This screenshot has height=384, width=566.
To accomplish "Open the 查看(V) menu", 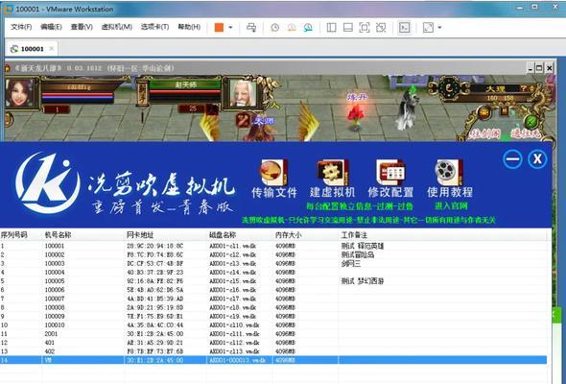I will pos(82,27).
